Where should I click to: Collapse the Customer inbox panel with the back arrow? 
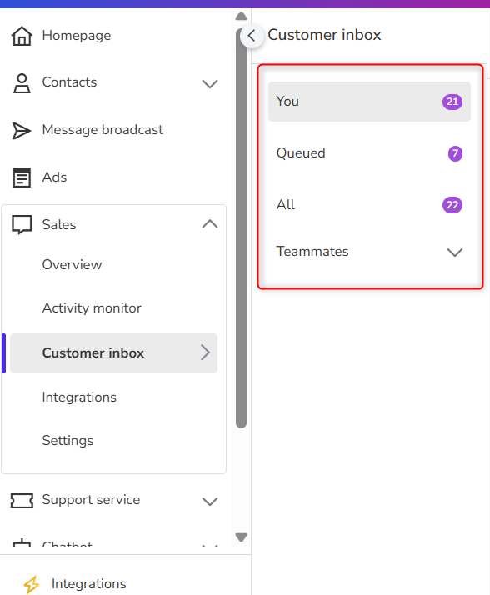point(252,36)
